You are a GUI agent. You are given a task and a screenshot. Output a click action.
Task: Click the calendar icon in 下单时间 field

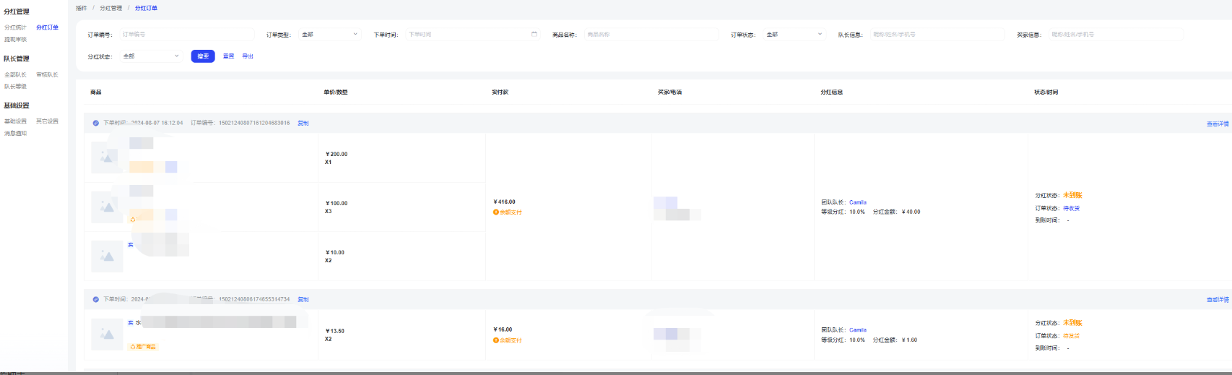(534, 34)
